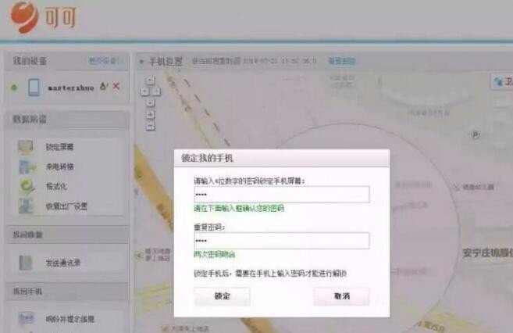The width and height of the screenshot is (513, 333).
Task: Open 锁定屏幕 in data protection menu
Action: coord(60,147)
